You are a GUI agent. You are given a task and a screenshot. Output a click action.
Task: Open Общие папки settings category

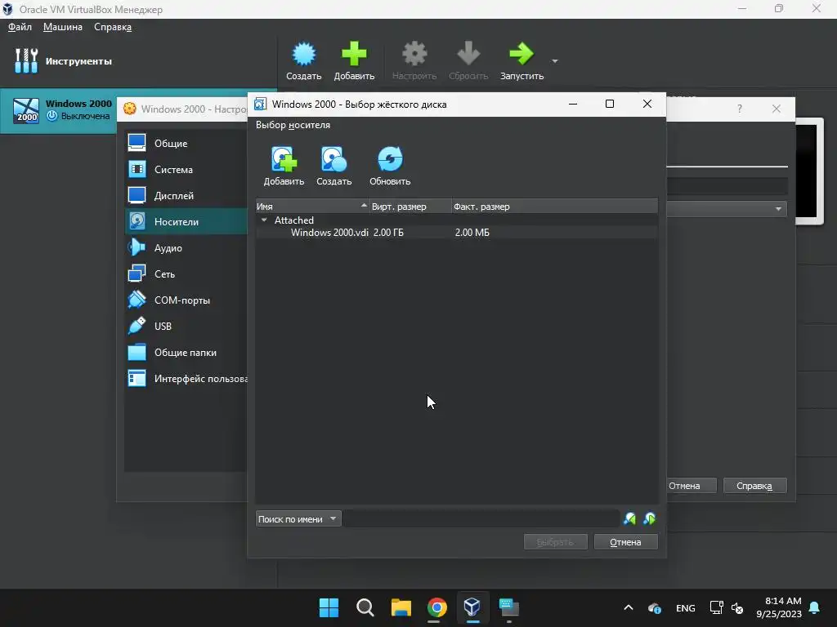click(x=186, y=353)
